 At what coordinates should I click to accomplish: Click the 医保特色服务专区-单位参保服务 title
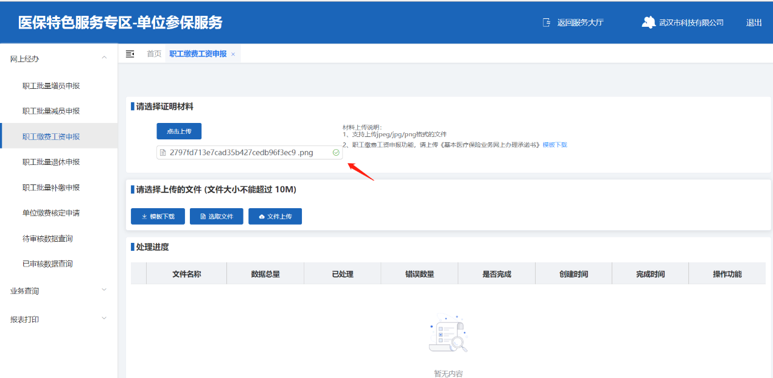click(121, 23)
